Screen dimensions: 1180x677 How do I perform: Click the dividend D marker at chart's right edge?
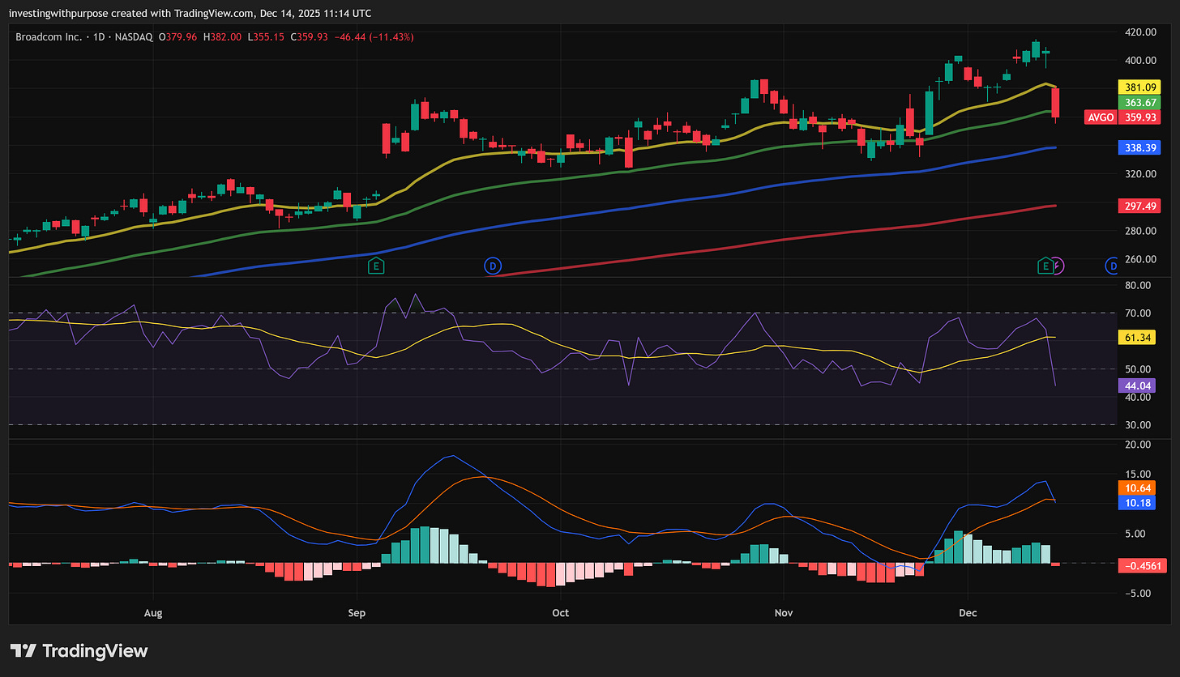coord(1113,265)
